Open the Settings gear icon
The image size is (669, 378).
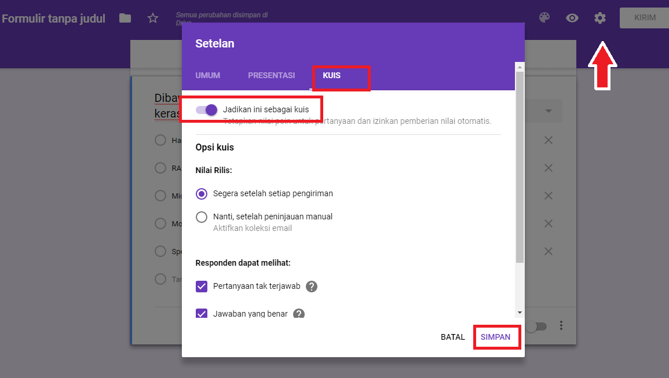coord(599,18)
